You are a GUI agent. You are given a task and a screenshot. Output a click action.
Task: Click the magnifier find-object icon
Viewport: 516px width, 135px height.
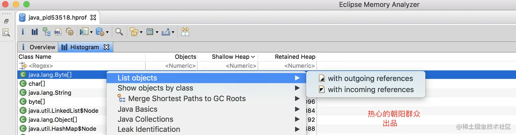pyautogui.click(x=119, y=32)
